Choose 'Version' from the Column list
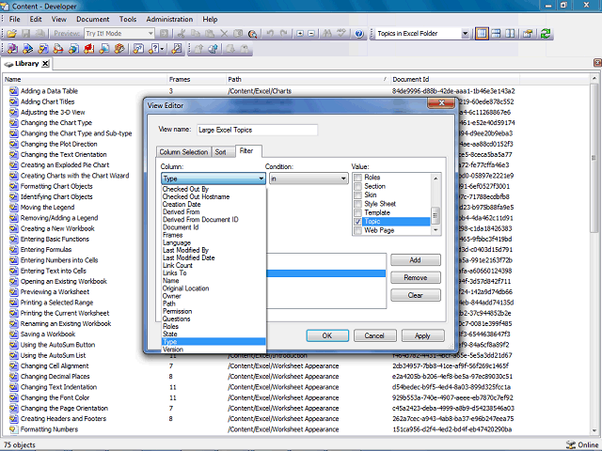 click(214, 350)
